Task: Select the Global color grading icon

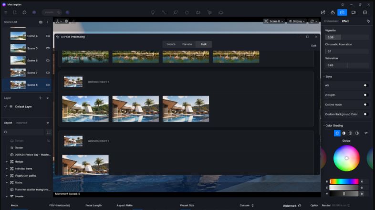Action: (x=337, y=133)
